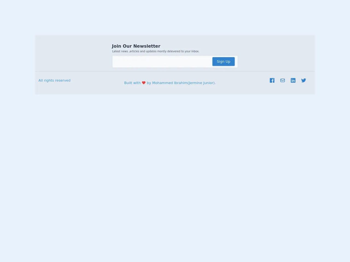Click the email envelope icon

pyautogui.click(x=282, y=80)
